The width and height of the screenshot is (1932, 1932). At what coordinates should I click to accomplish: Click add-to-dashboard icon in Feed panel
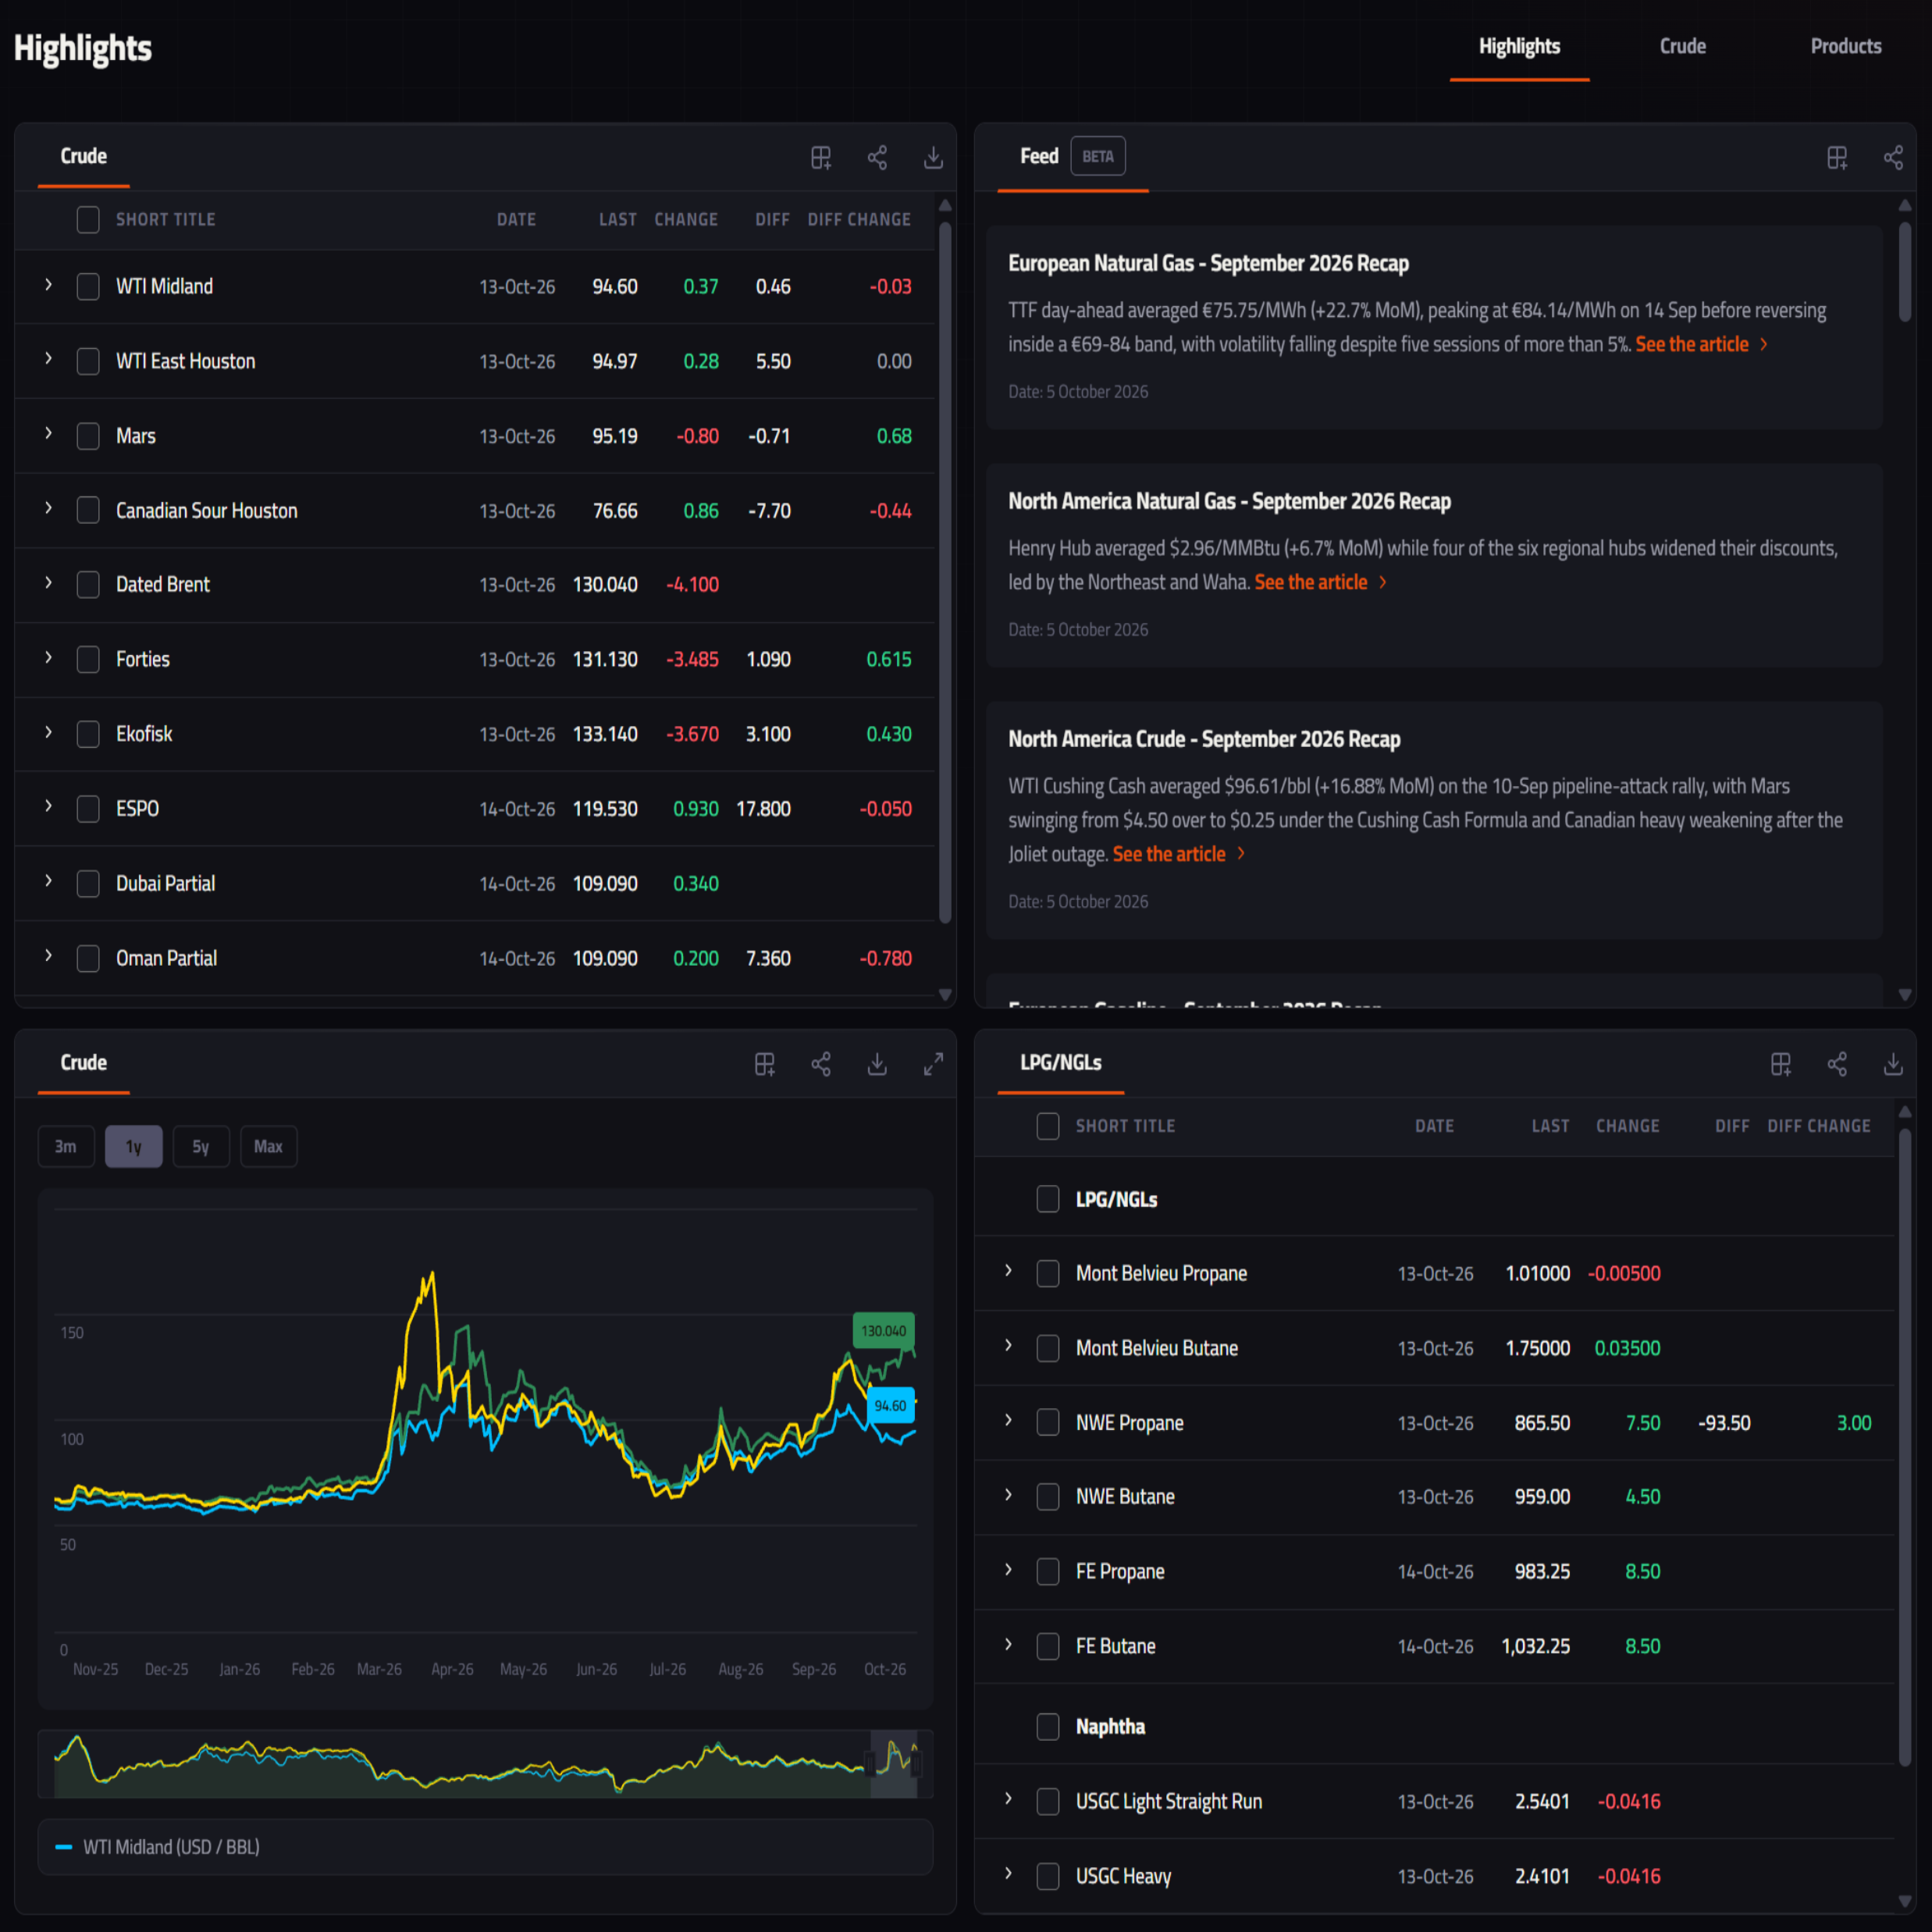pyautogui.click(x=1837, y=157)
